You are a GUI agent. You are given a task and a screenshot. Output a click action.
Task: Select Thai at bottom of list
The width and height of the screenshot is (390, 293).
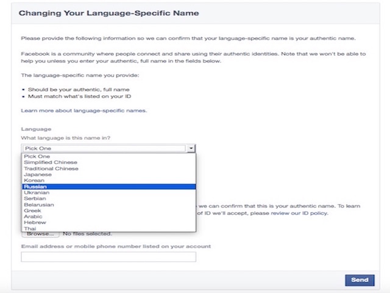[108, 228]
